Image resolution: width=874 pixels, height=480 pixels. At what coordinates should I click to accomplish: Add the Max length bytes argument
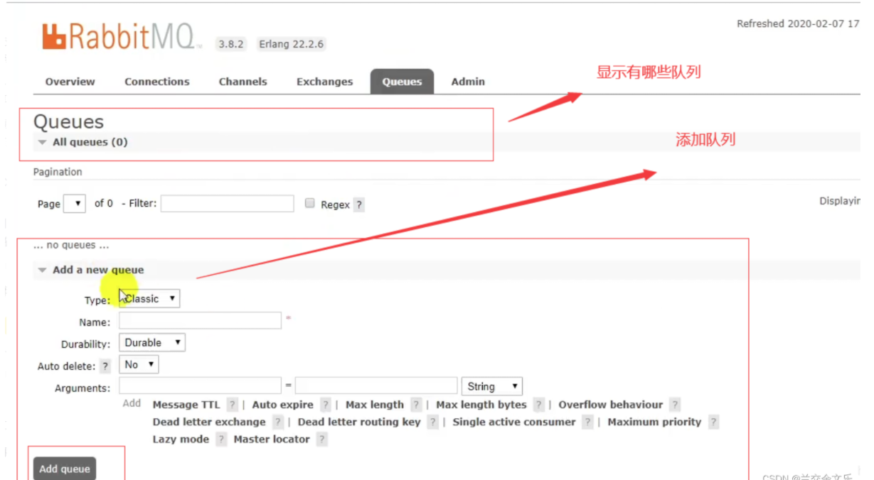click(x=481, y=405)
